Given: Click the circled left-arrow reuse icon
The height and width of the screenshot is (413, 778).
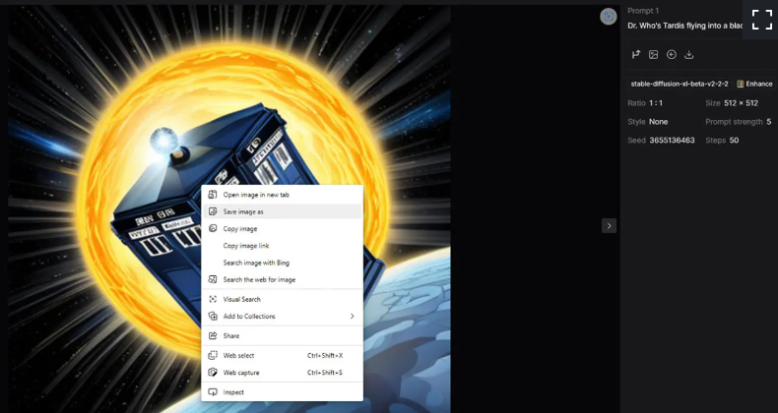Looking at the screenshot, I should click(x=672, y=54).
